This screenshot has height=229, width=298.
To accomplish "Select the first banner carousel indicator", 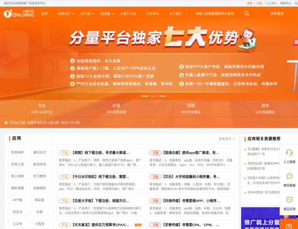I will (145, 96).
